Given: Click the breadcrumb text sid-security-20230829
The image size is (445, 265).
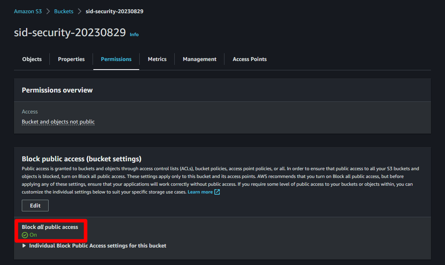Looking at the screenshot, I should tap(114, 11).
